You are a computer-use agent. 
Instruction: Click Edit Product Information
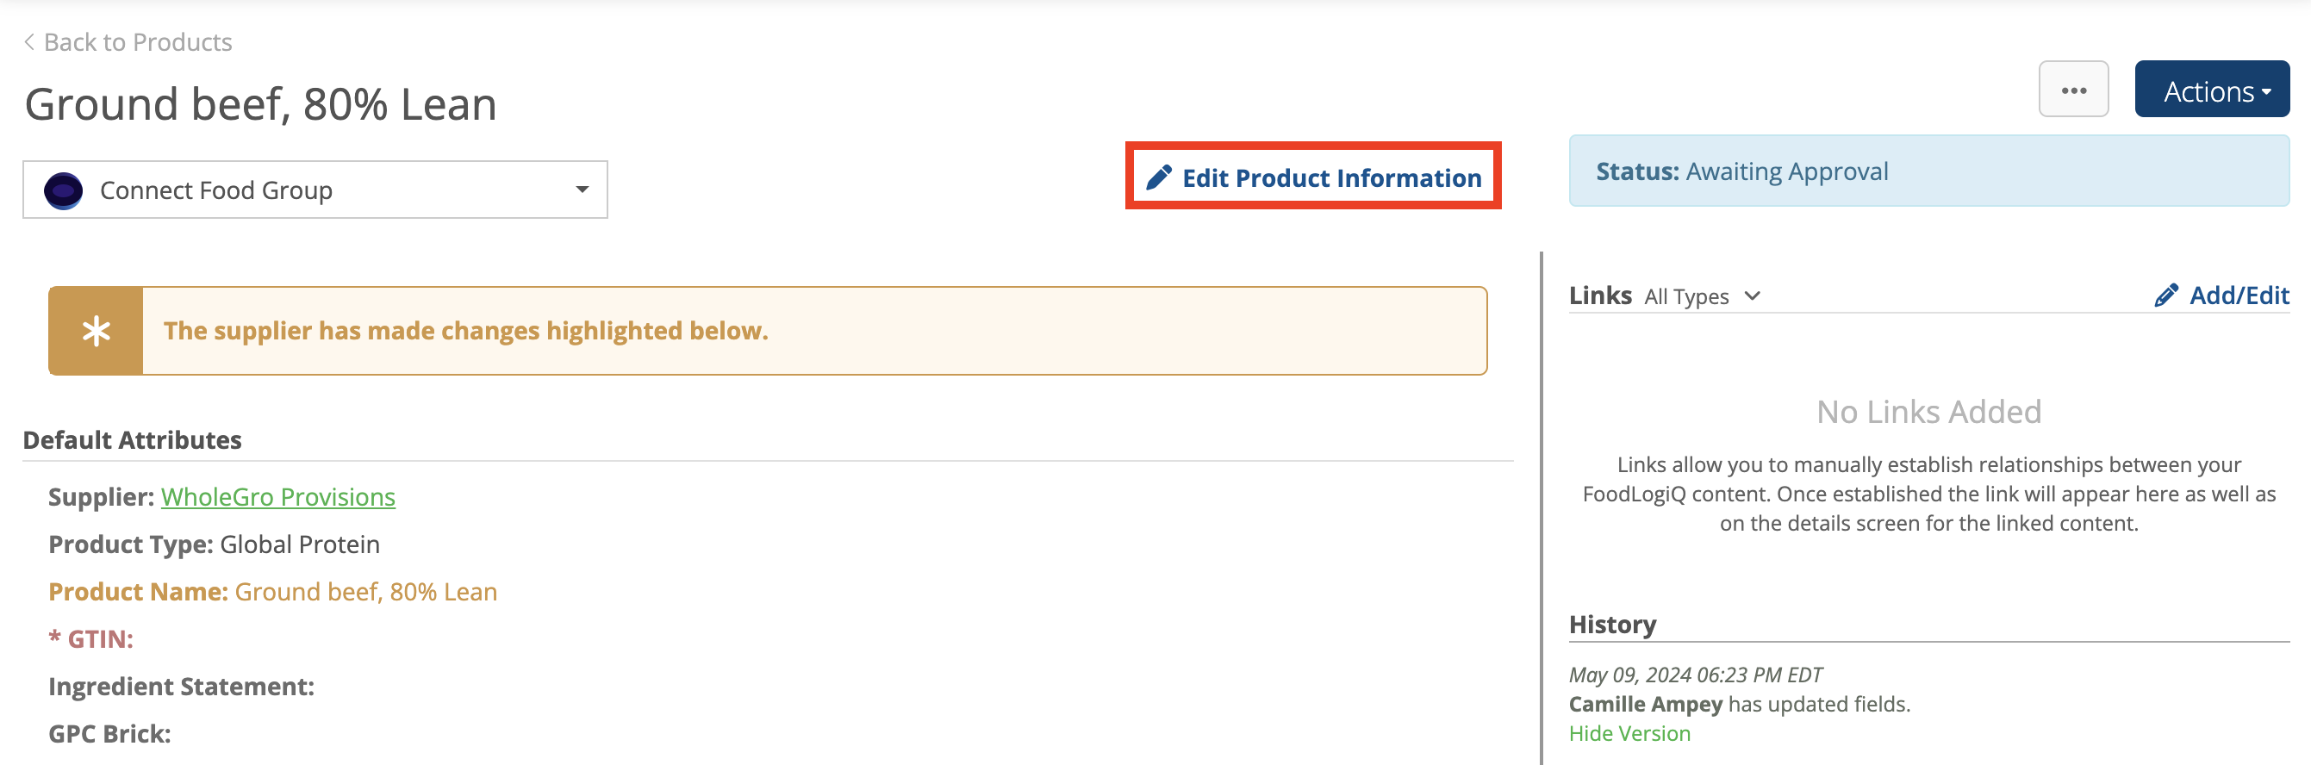1313,177
